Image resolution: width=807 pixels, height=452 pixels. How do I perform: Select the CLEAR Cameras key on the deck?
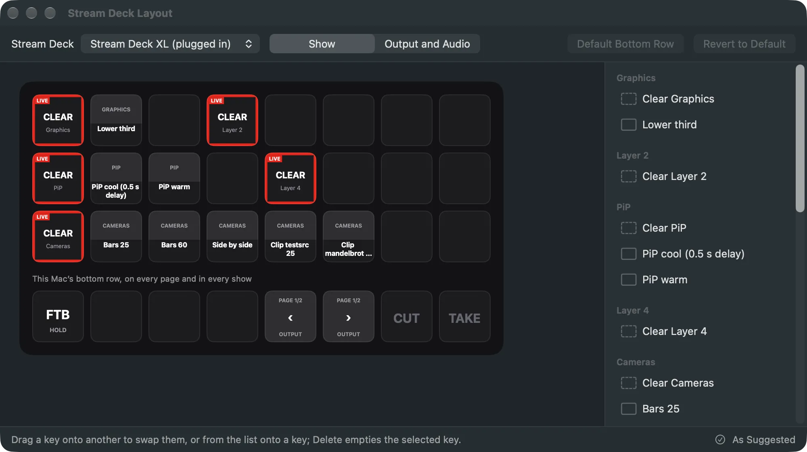[x=58, y=236]
